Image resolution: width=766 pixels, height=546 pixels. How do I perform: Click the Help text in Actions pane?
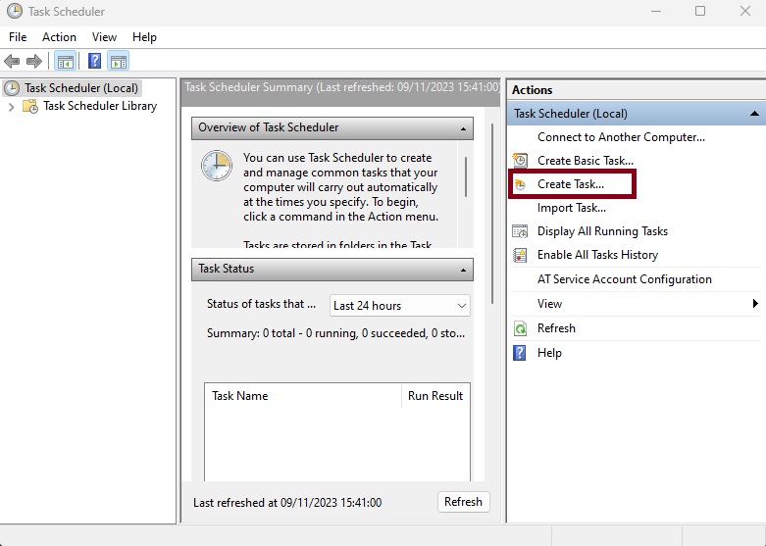(549, 353)
